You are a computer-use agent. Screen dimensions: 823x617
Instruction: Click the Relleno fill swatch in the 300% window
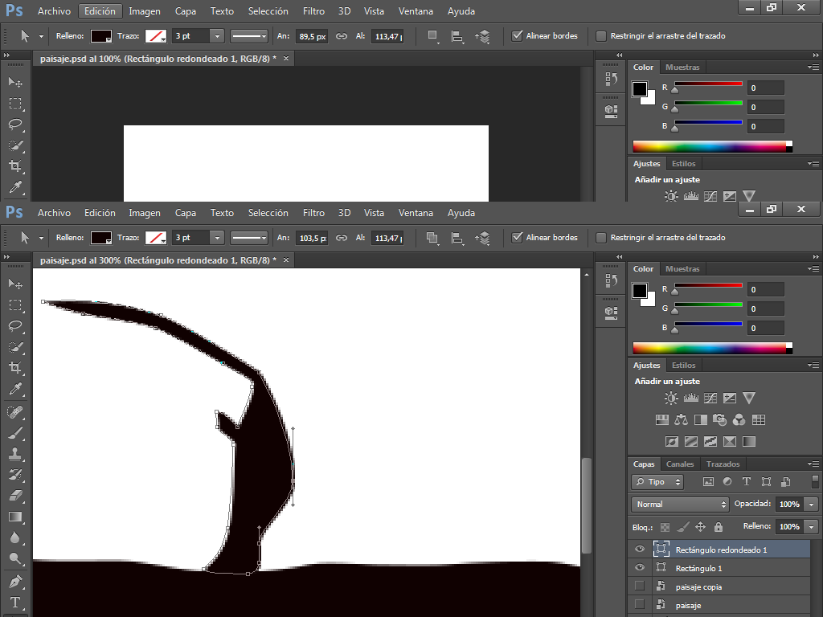point(100,238)
